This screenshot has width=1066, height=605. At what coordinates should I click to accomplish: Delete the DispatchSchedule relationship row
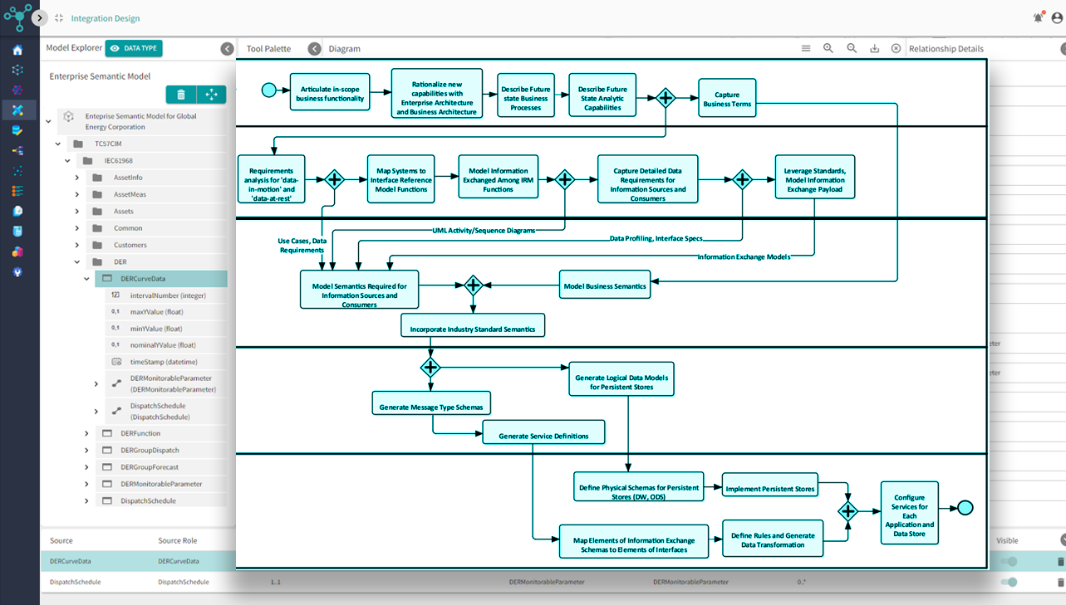pyautogui.click(x=1060, y=582)
